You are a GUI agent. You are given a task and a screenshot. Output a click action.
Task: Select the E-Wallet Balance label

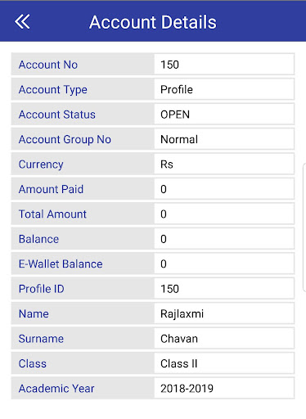tap(61, 264)
